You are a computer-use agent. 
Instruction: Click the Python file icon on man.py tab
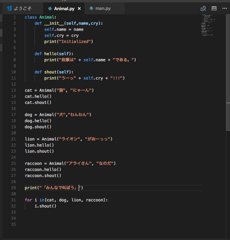click(x=91, y=8)
